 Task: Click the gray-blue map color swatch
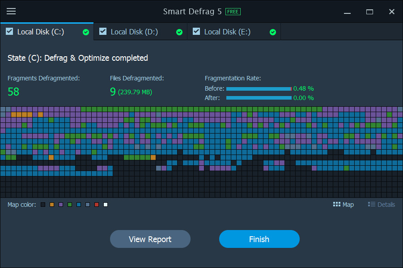(x=88, y=205)
